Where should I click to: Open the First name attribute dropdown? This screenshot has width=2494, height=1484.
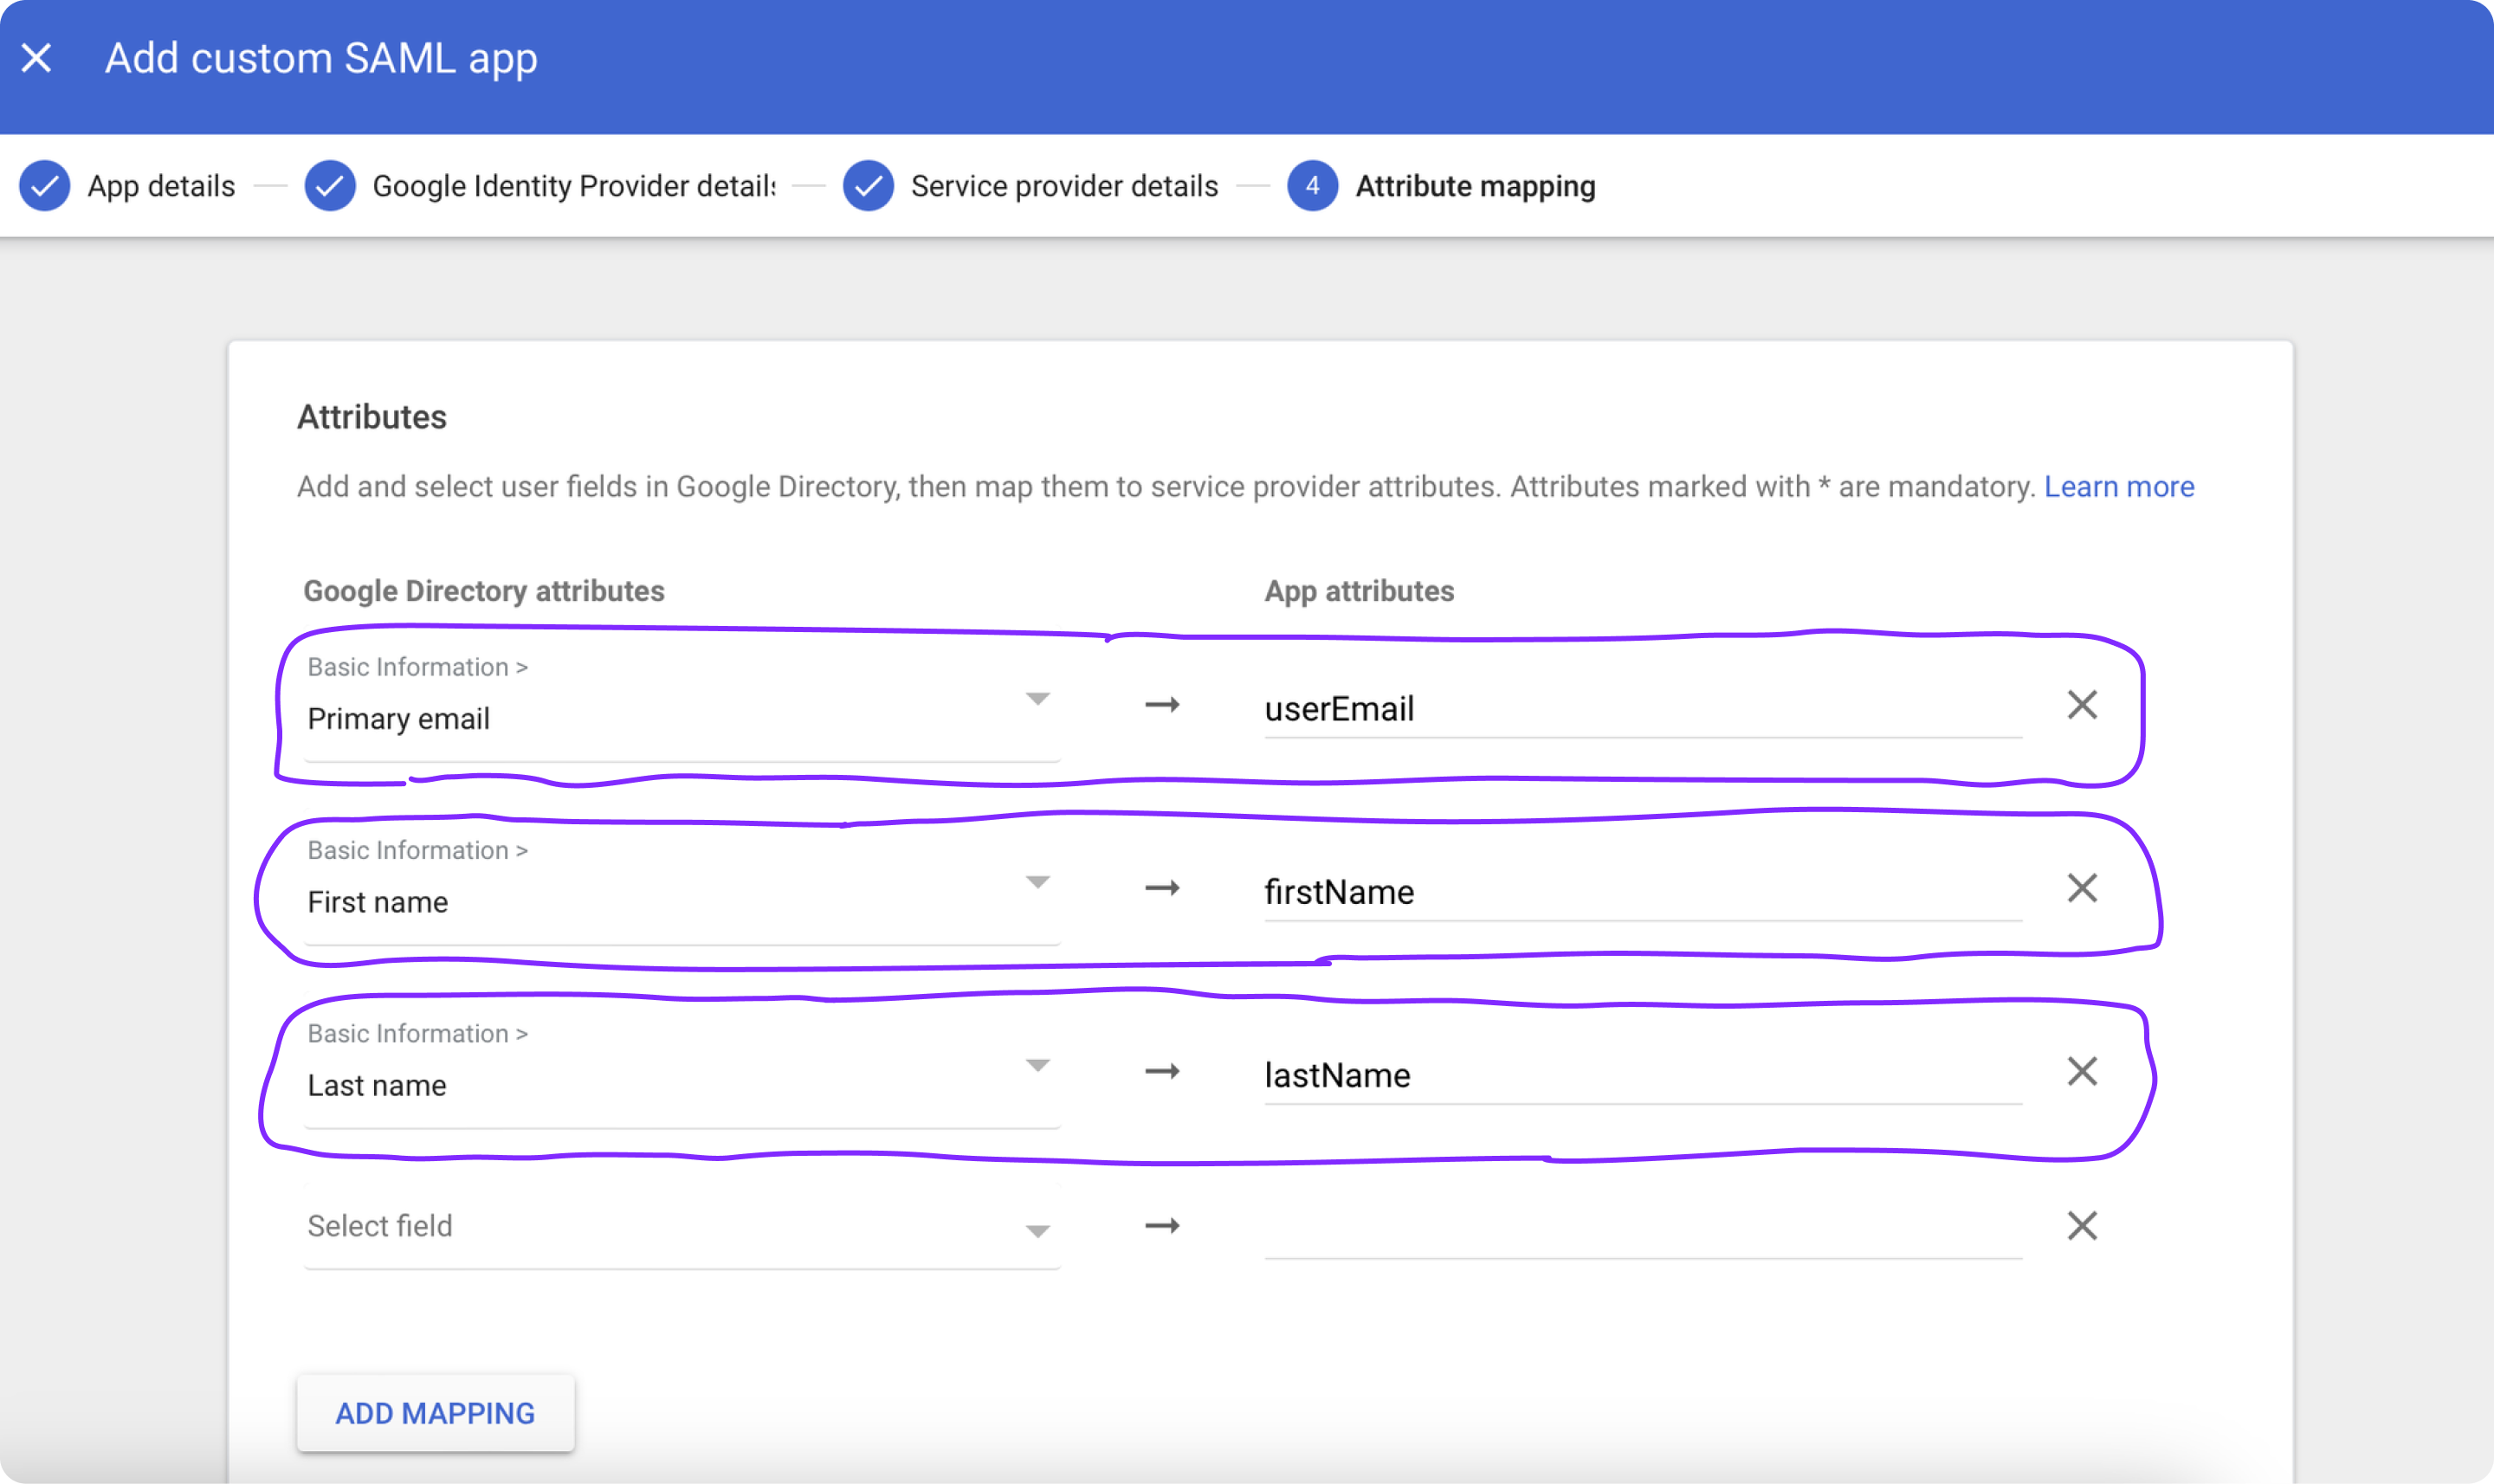pyautogui.click(x=1037, y=882)
